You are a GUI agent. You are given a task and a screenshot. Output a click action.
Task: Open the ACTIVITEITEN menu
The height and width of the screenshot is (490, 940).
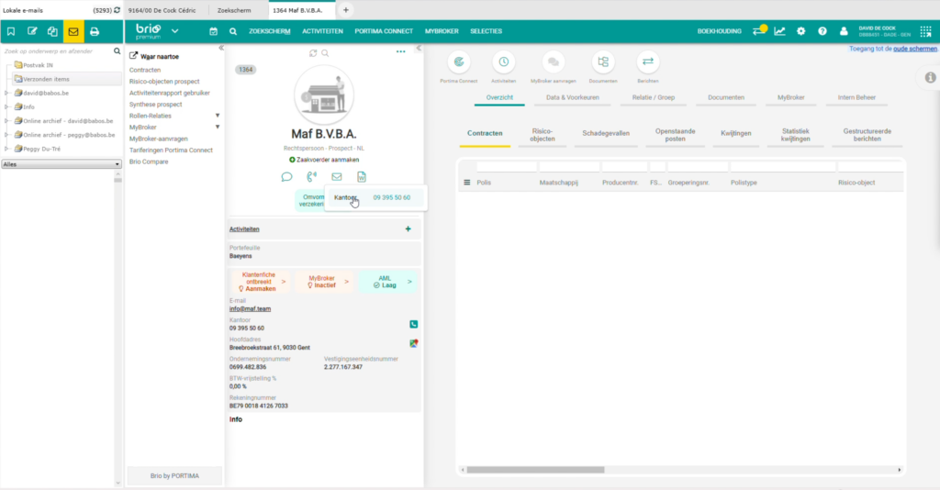point(322,31)
